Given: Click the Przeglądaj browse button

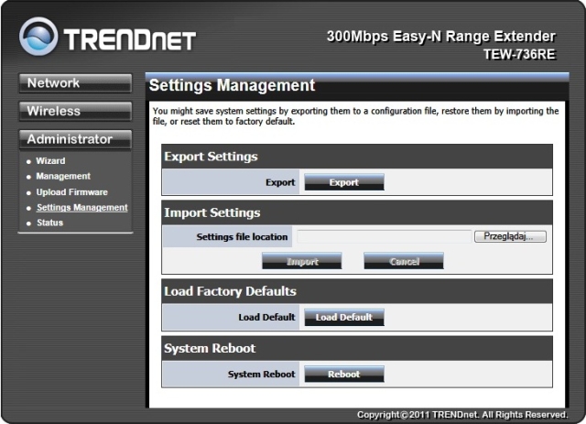Looking at the screenshot, I should tap(509, 236).
